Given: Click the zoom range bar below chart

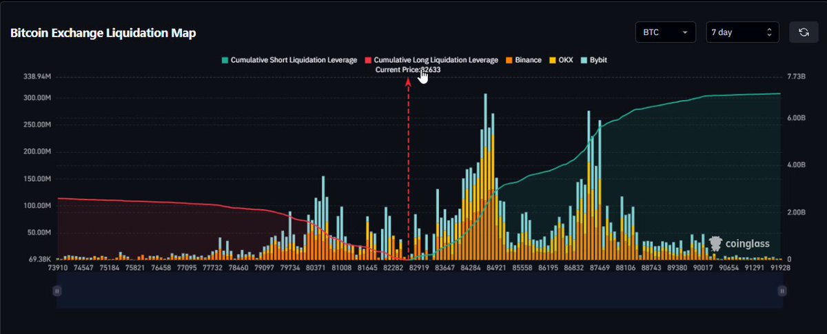Looking at the screenshot, I should tap(419, 291).
